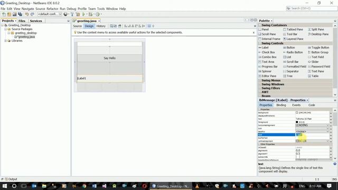Select Toggle Button in the palette

click(318, 47)
